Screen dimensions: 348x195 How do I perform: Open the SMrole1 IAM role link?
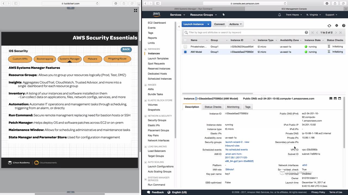click(230, 170)
